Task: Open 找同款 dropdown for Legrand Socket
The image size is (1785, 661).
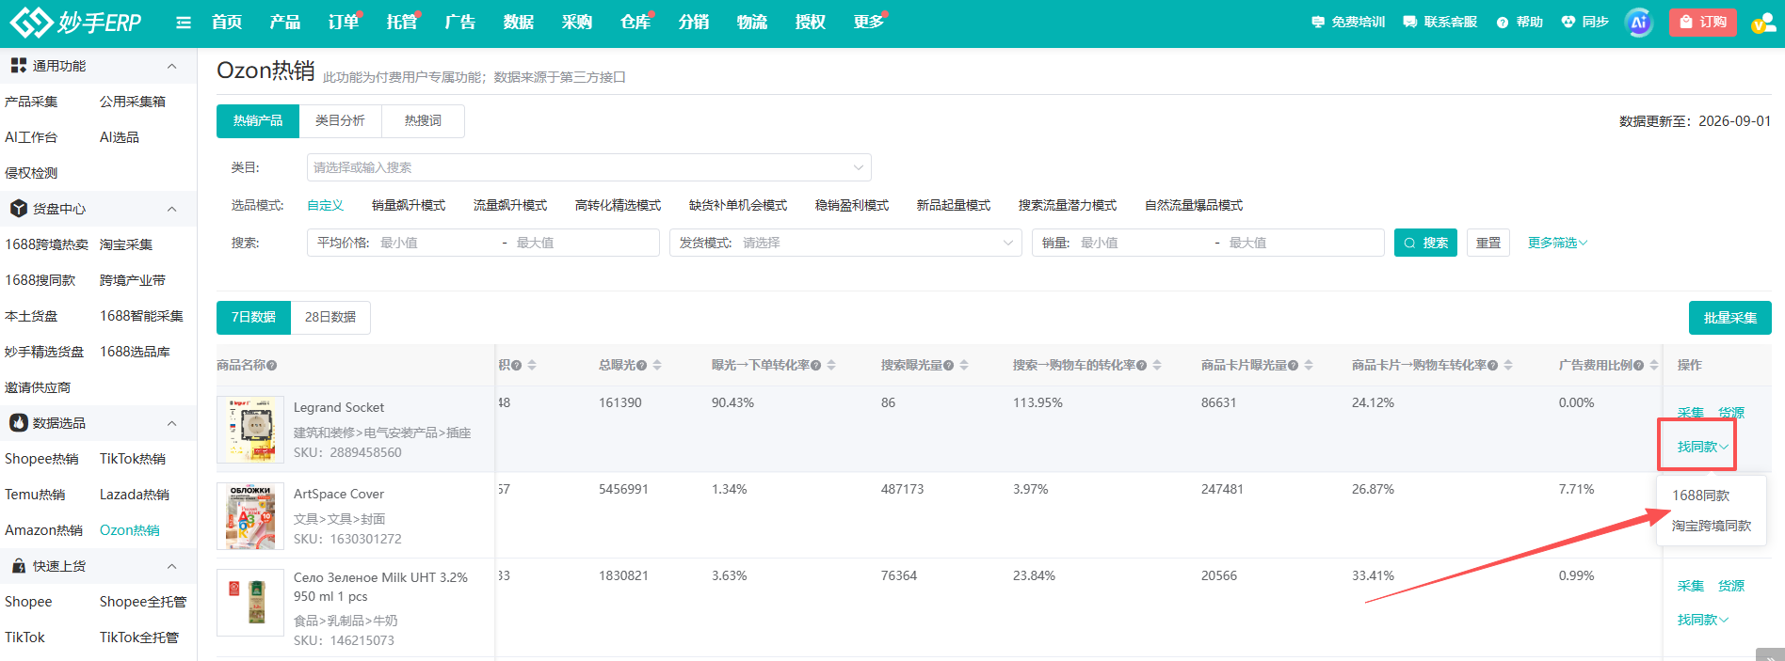Action: [x=1702, y=447]
